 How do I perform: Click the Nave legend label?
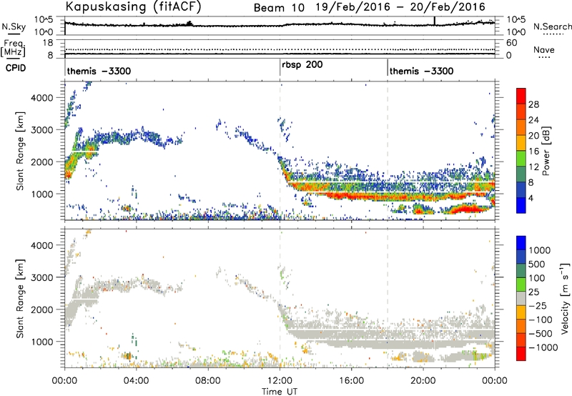(544, 50)
